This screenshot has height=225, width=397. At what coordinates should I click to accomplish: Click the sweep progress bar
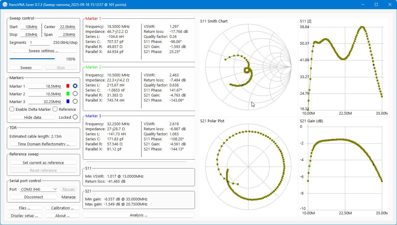pyautogui.click(x=32, y=59)
